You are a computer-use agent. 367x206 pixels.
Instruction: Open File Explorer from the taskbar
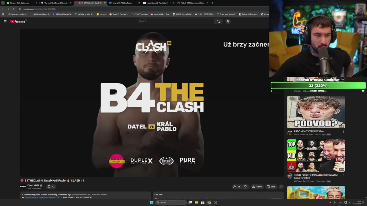coord(196,203)
